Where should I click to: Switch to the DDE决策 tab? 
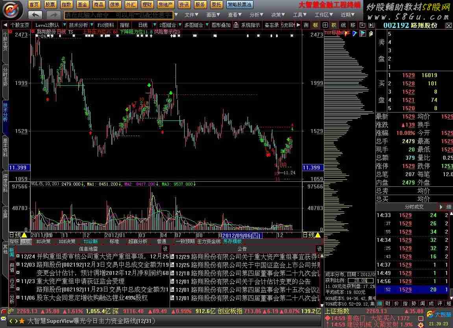tap(67, 241)
